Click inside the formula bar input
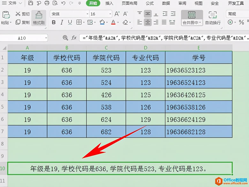The height and width of the screenshot is (187, 249). click(x=164, y=38)
